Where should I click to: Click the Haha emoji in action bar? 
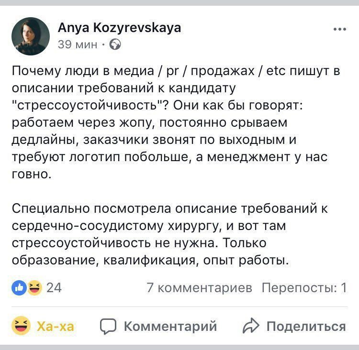[x=21, y=326]
